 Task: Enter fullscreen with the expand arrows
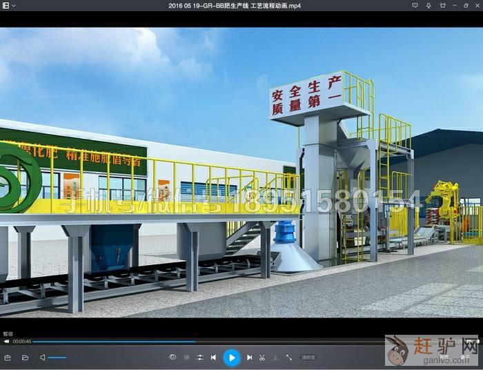tap(288, 358)
